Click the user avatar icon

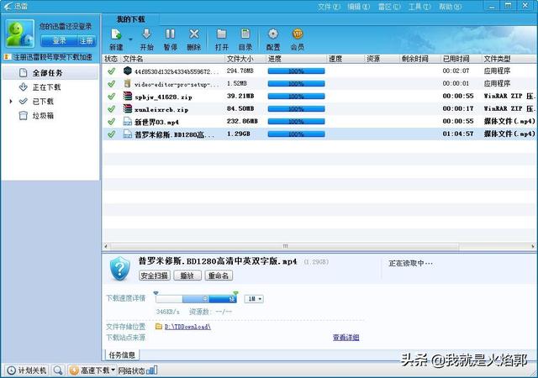(x=20, y=34)
